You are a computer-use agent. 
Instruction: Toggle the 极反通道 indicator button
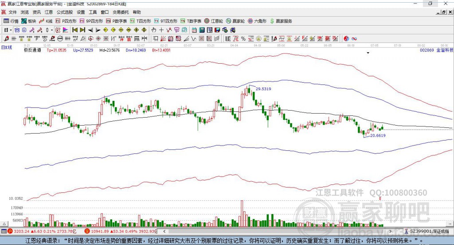(58, 30)
